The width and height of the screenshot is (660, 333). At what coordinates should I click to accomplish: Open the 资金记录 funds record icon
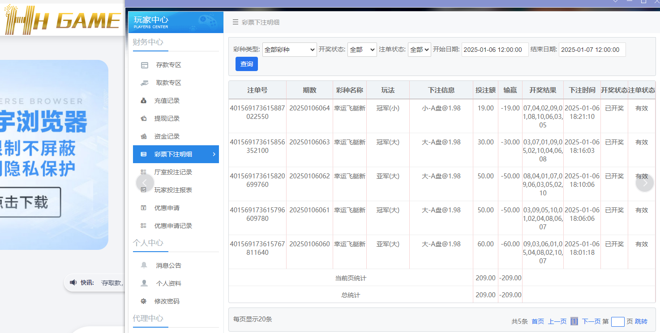point(144,136)
